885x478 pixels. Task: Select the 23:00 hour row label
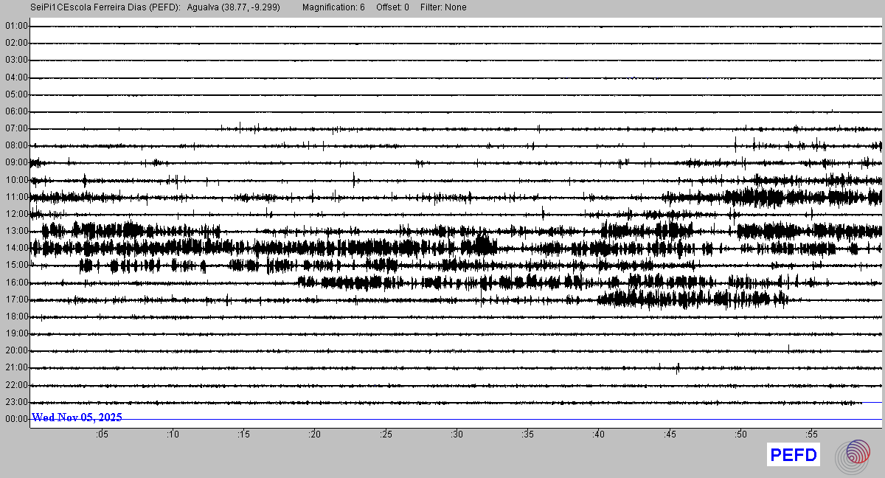tap(16, 402)
